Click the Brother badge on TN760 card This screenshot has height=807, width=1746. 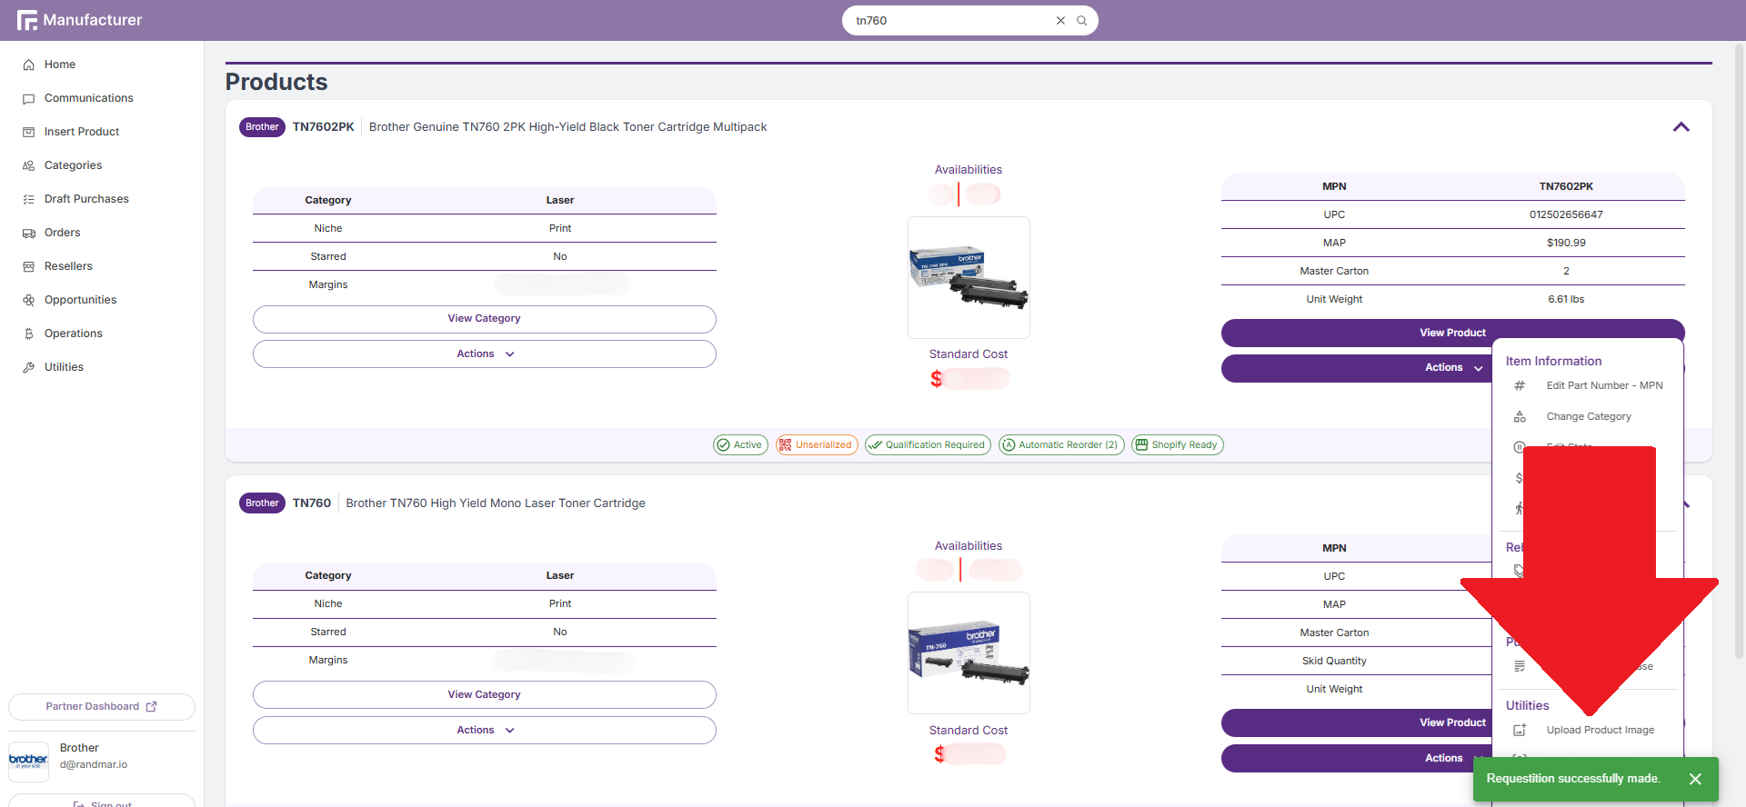(262, 503)
